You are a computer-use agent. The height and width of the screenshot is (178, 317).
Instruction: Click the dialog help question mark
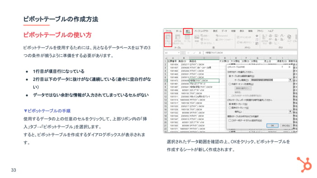tap(282, 67)
